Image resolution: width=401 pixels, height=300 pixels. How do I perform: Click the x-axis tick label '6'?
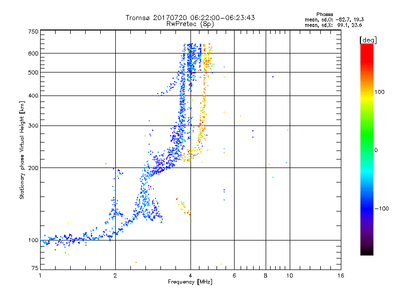[x=234, y=275]
